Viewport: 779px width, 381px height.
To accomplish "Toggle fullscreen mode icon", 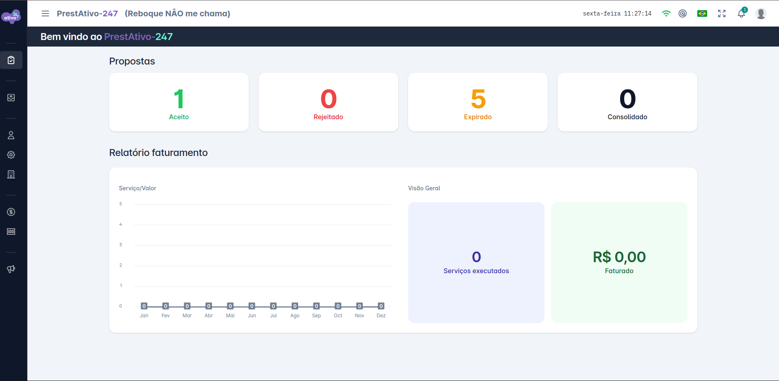I will (x=722, y=13).
